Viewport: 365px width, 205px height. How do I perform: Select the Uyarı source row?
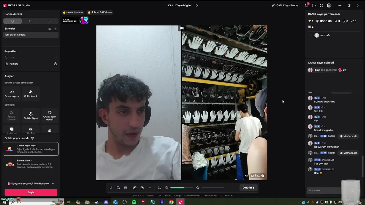(31, 57)
